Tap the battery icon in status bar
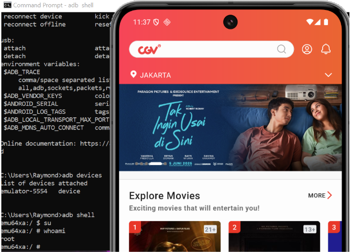This screenshot has width=351, height=252. (x=326, y=22)
